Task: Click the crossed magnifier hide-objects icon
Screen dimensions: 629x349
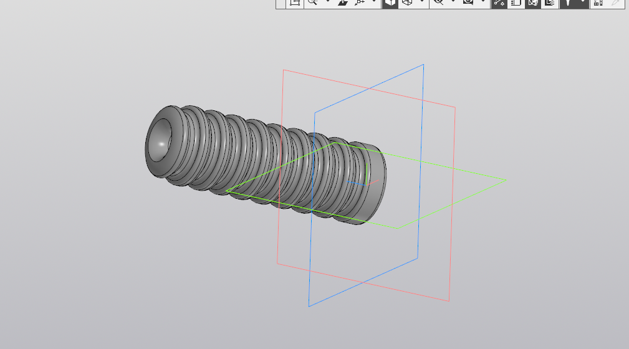Action: click(438, 2)
